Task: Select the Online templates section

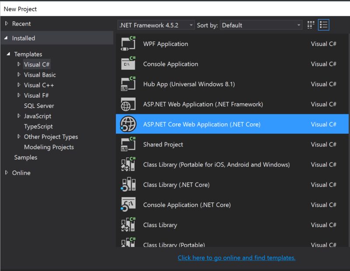Action: [21, 172]
